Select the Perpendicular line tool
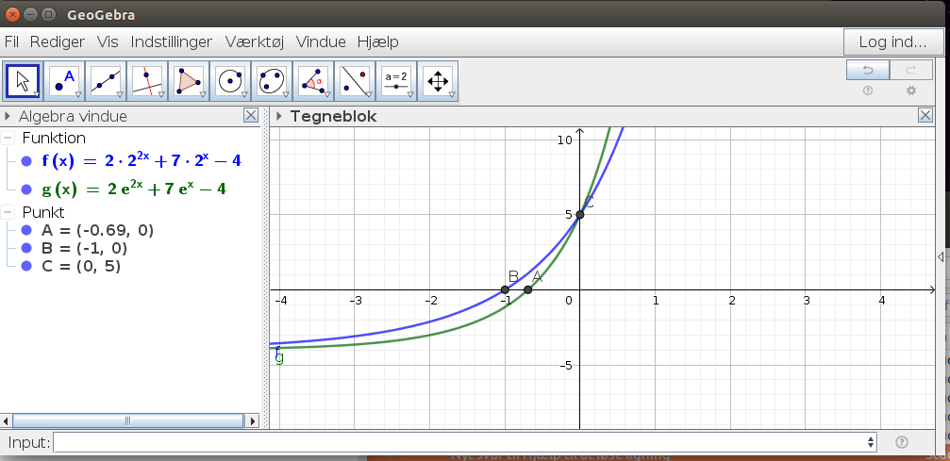 147,81
